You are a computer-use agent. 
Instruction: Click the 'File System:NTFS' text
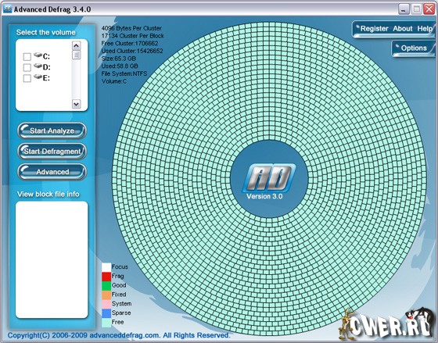point(124,73)
